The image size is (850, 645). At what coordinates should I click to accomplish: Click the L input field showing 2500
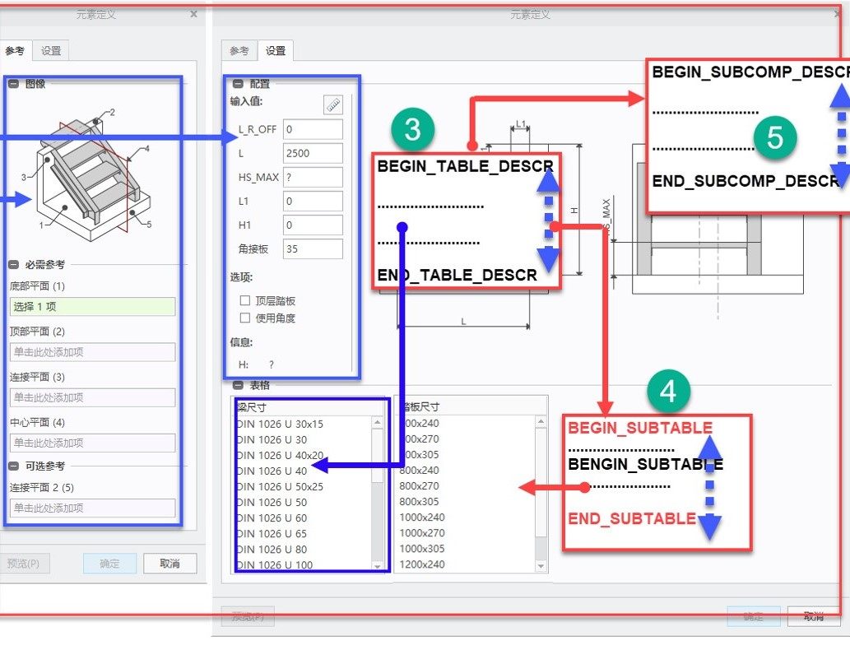pos(313,153)
